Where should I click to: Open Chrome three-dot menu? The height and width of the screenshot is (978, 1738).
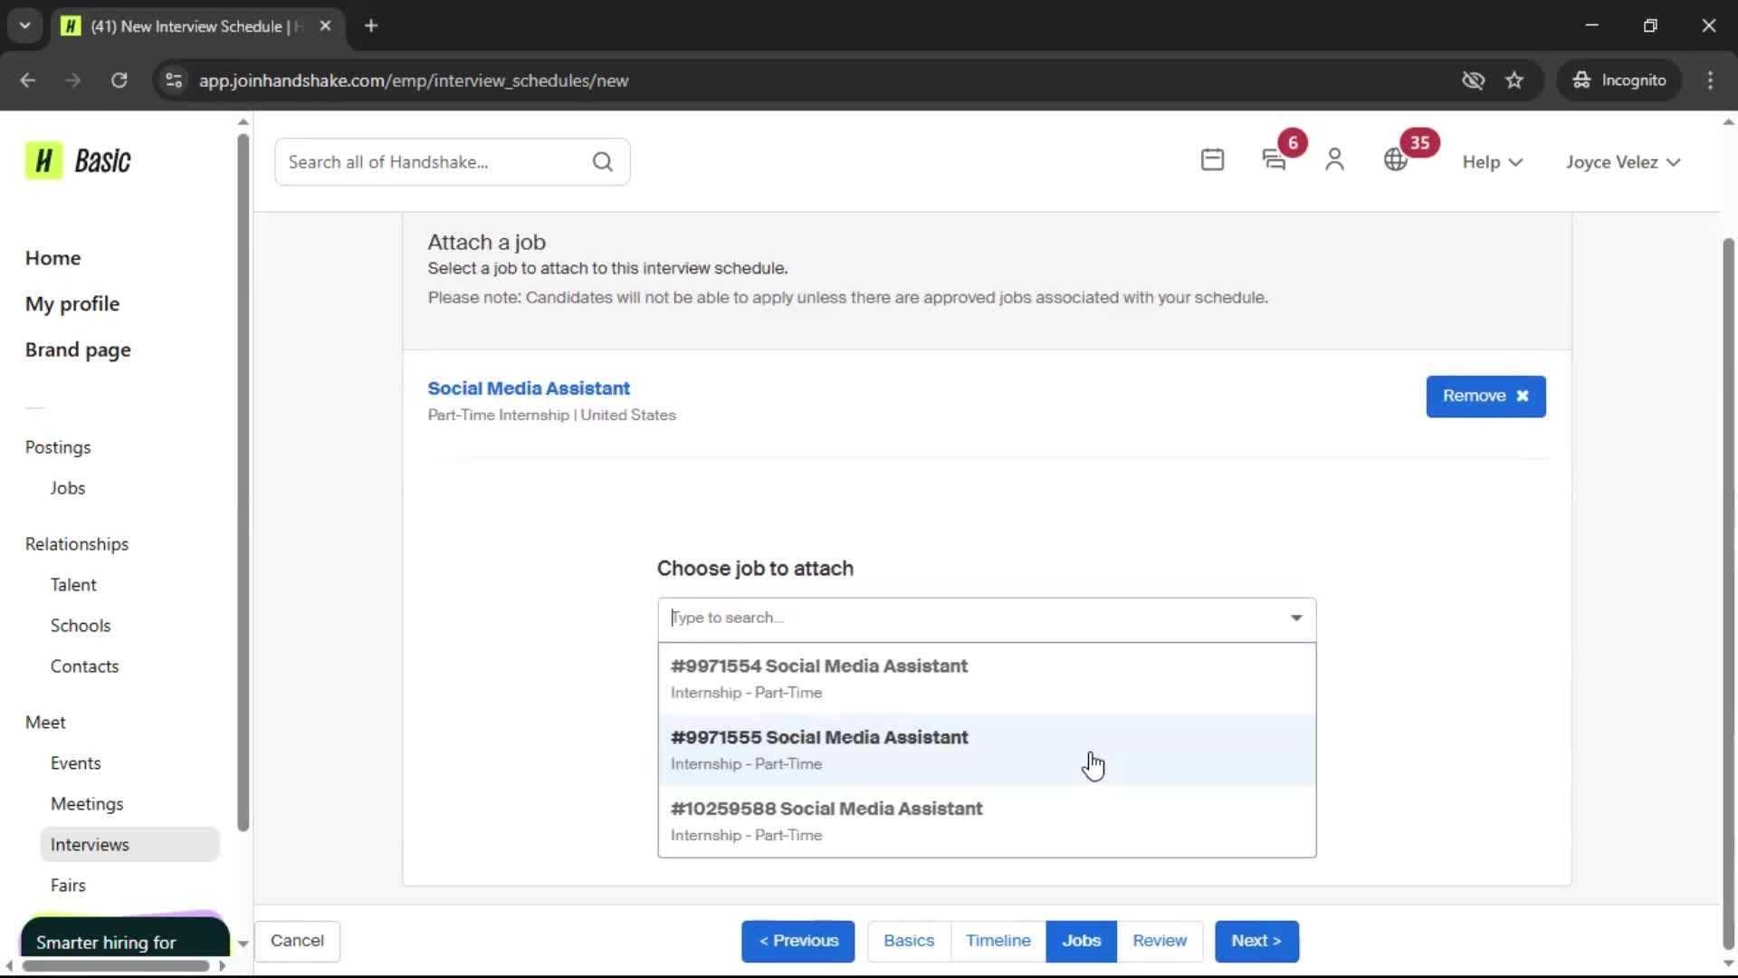pos(1710,81)
